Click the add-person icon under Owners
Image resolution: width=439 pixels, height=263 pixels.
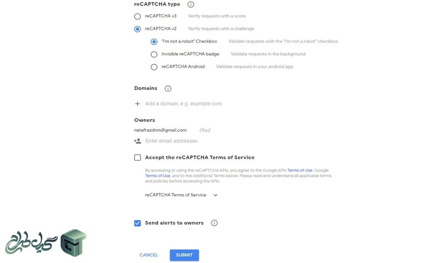[x=137, y=141]
